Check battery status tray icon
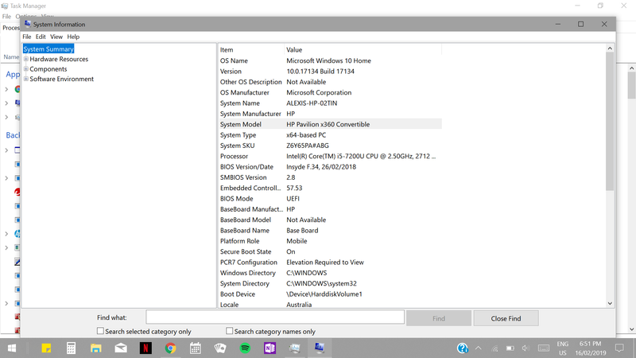 coord(510,348)
